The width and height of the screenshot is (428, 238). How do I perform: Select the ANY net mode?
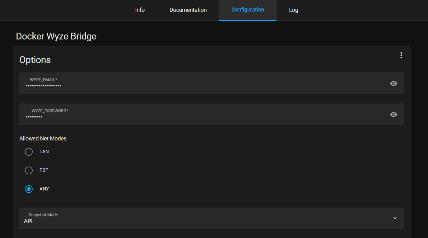29,189
